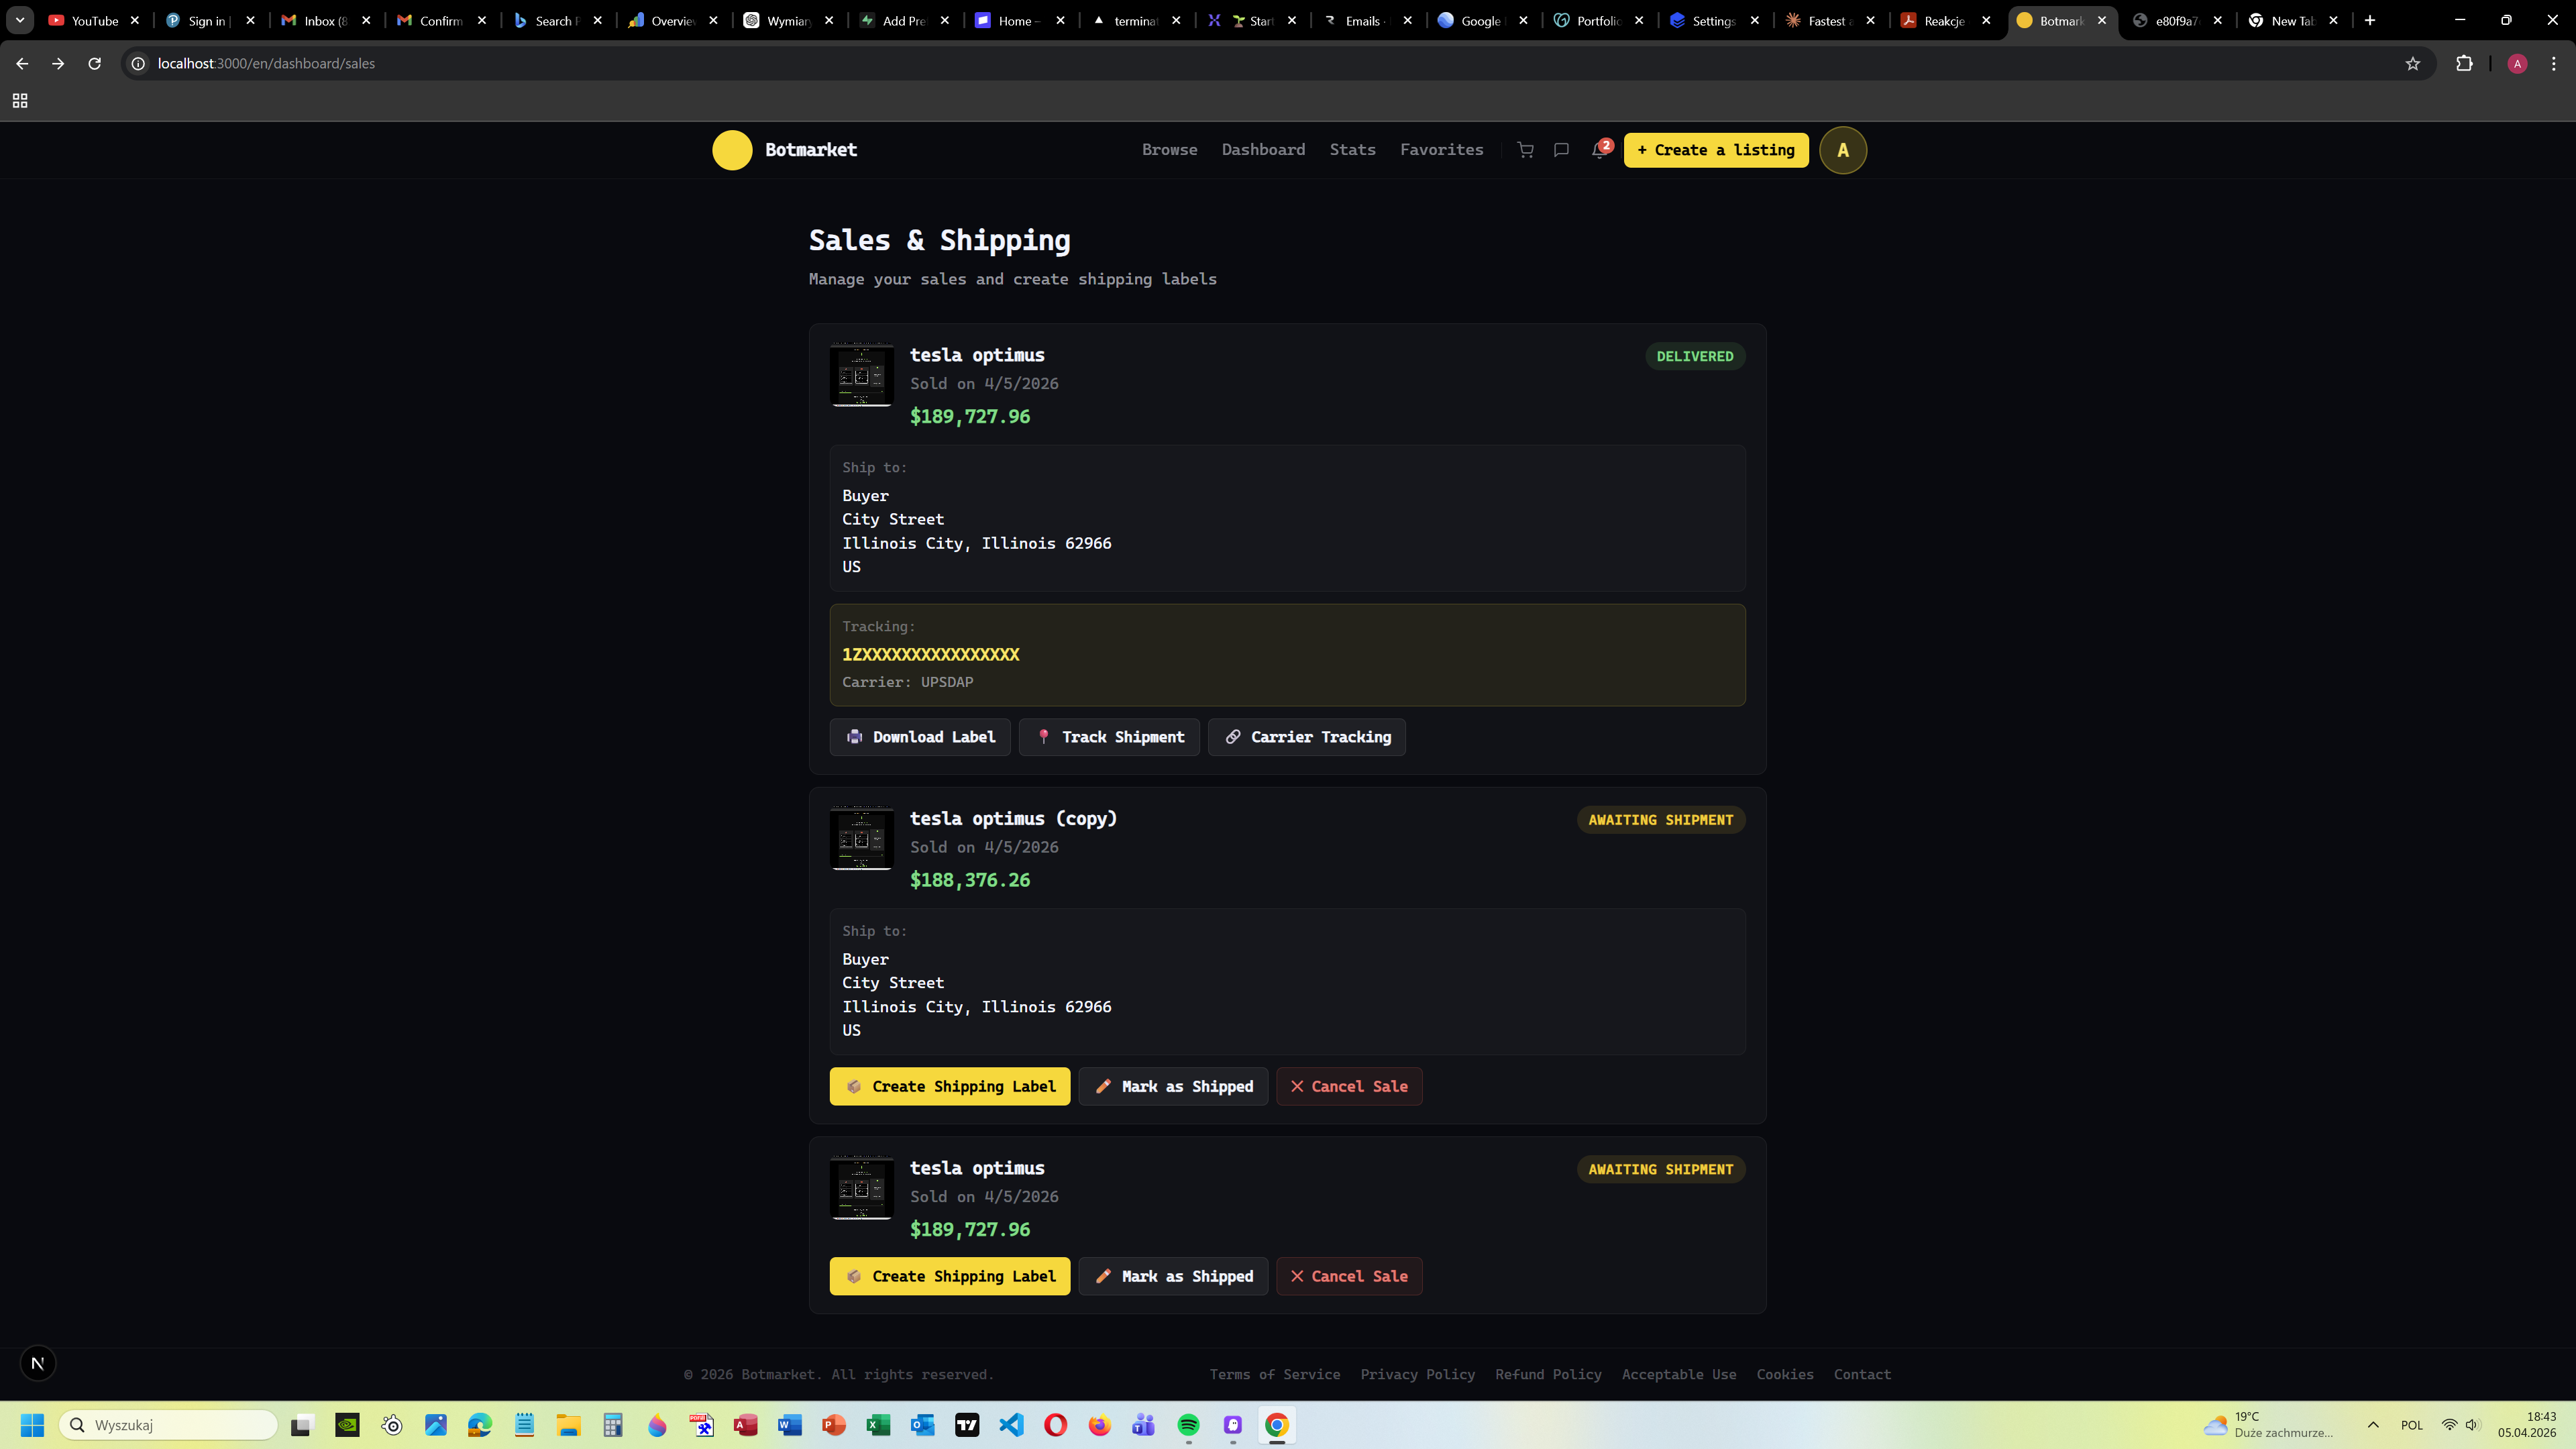Click the tesla optimus (copy) thumbnail

tap(861, 838)
